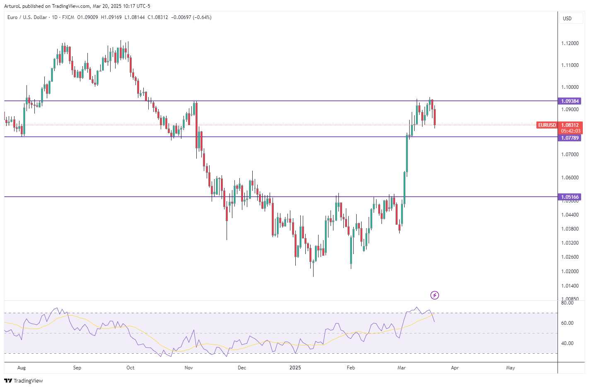Image resolution: width=589 pixels, height=388 pixels.
Task: Click the 1.02600 price axis label
Action: [x=570, y=257]
